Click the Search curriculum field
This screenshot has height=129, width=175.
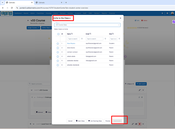[x=39, y=84]
